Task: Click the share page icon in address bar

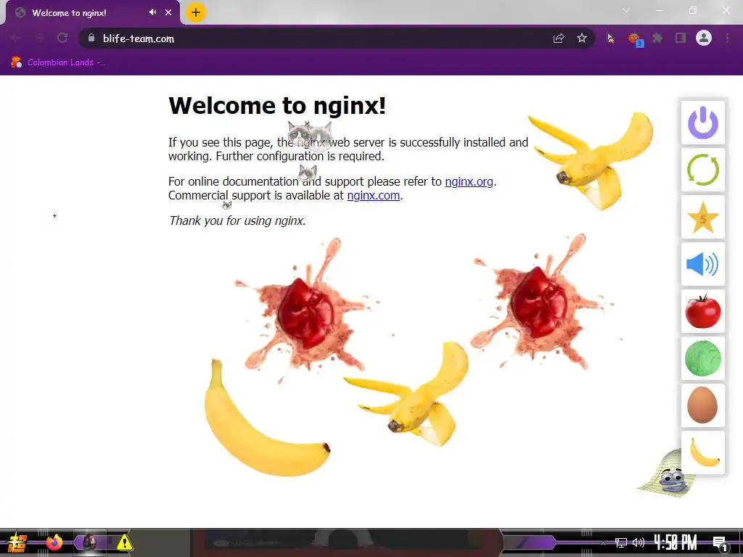Action: point(559,38)
